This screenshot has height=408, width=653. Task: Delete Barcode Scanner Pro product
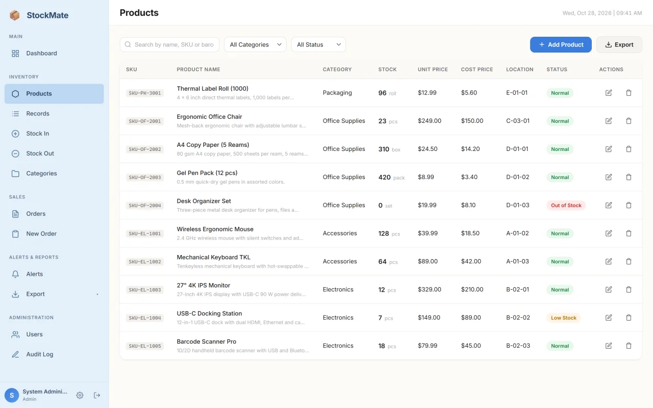[x=629, y=345]
